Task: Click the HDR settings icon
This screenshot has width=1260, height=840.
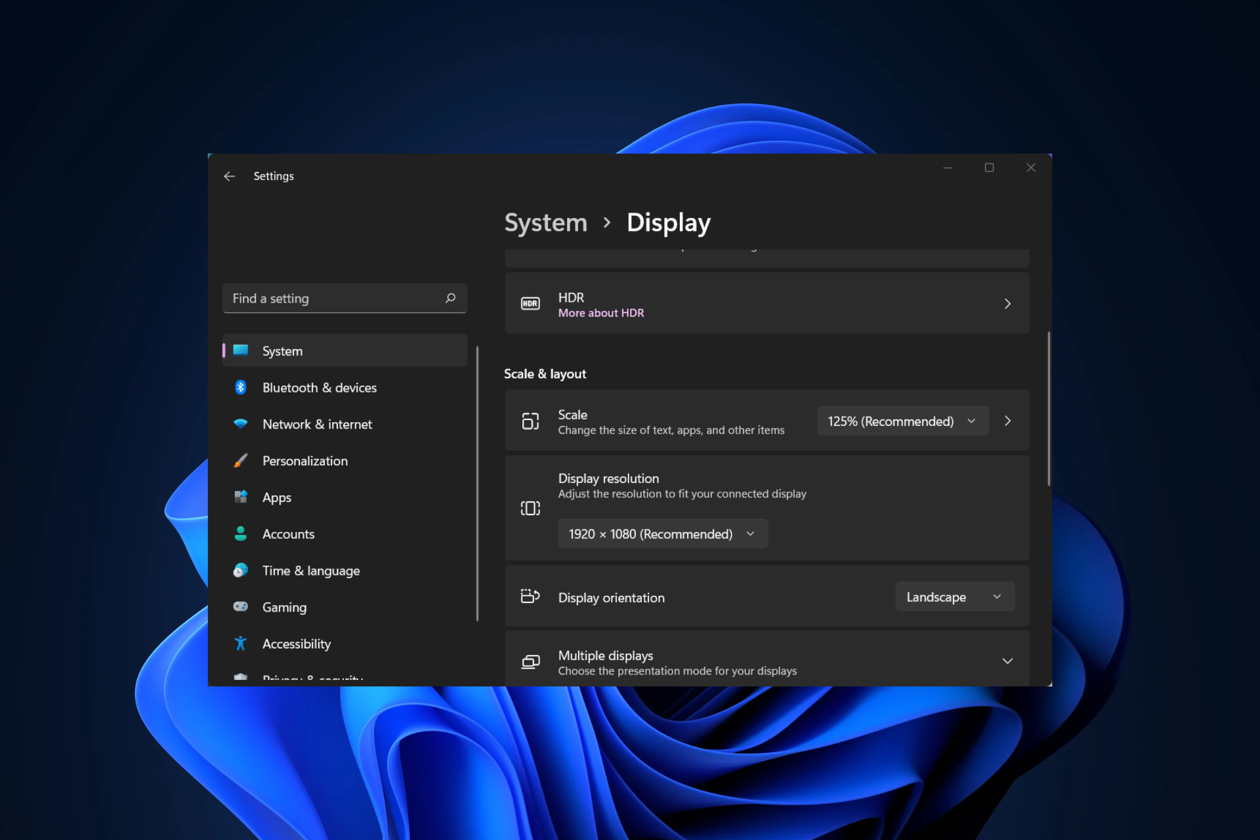Action: click(530, 303)
